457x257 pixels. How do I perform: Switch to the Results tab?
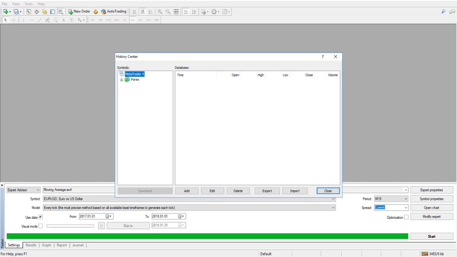tap(31, 245)
